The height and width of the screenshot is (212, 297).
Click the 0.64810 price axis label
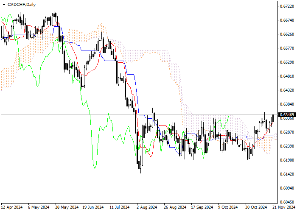tap(287, 76)
